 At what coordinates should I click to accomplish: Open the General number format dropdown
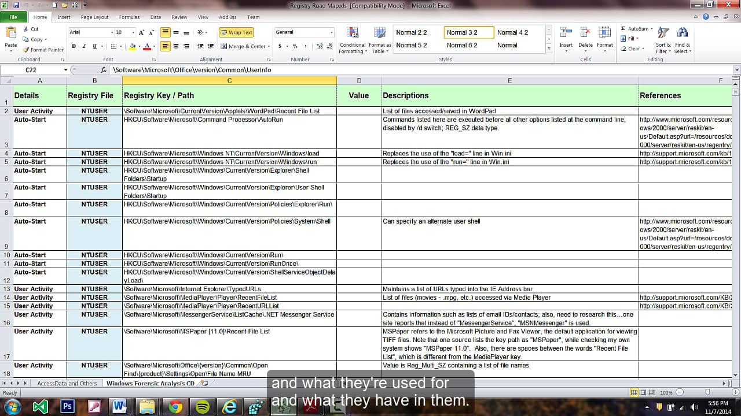point(332,32)
